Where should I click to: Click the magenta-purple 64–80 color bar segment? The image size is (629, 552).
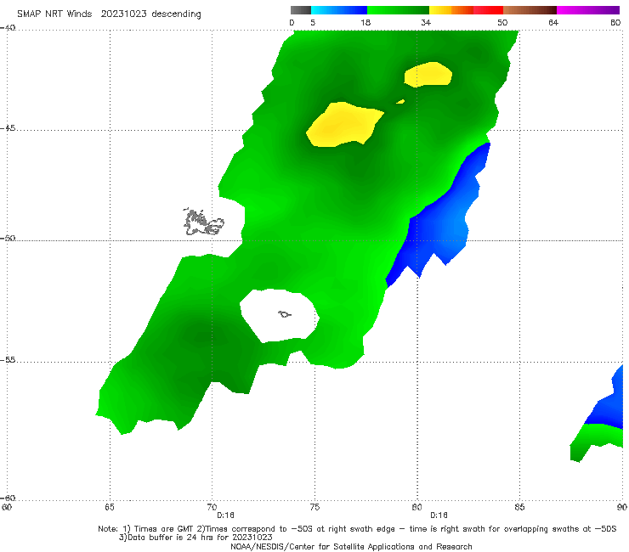[x=588, y=10]
